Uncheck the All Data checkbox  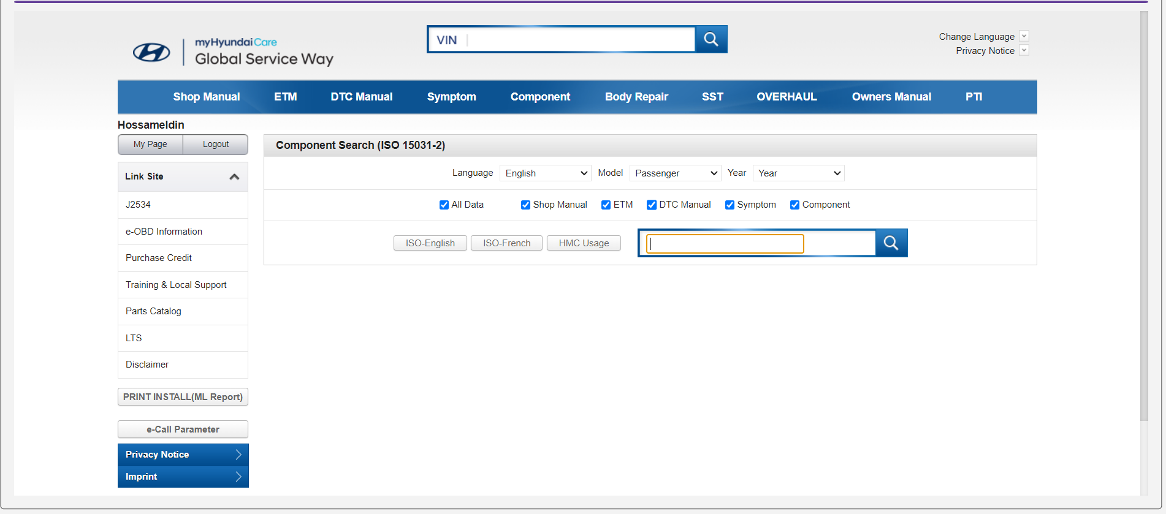coord(444,205)
